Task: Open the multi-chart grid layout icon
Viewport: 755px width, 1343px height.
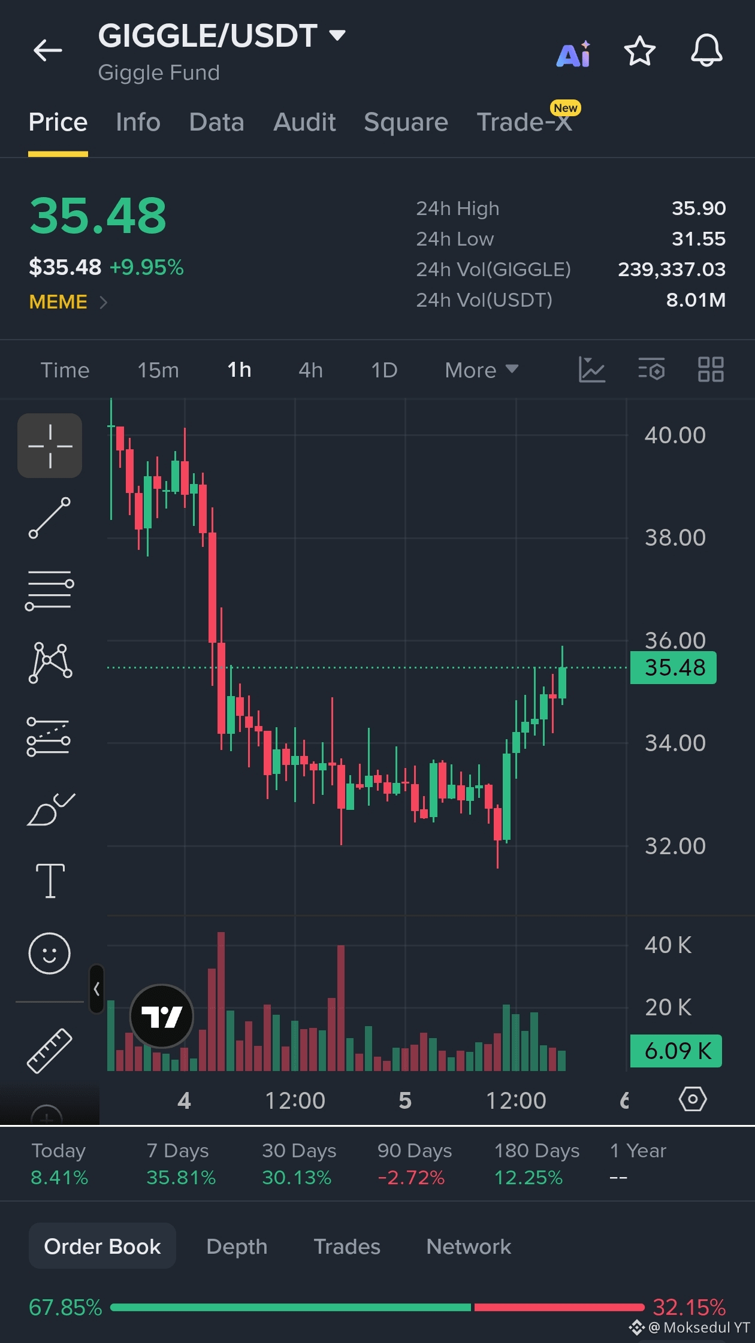Action: [711, 369]
